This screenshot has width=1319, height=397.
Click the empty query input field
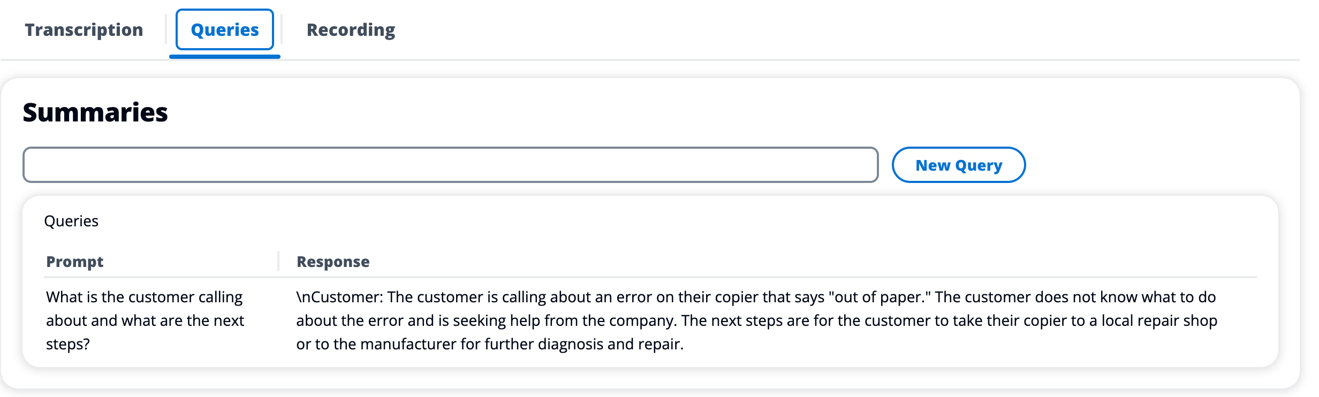coord(450,165)
